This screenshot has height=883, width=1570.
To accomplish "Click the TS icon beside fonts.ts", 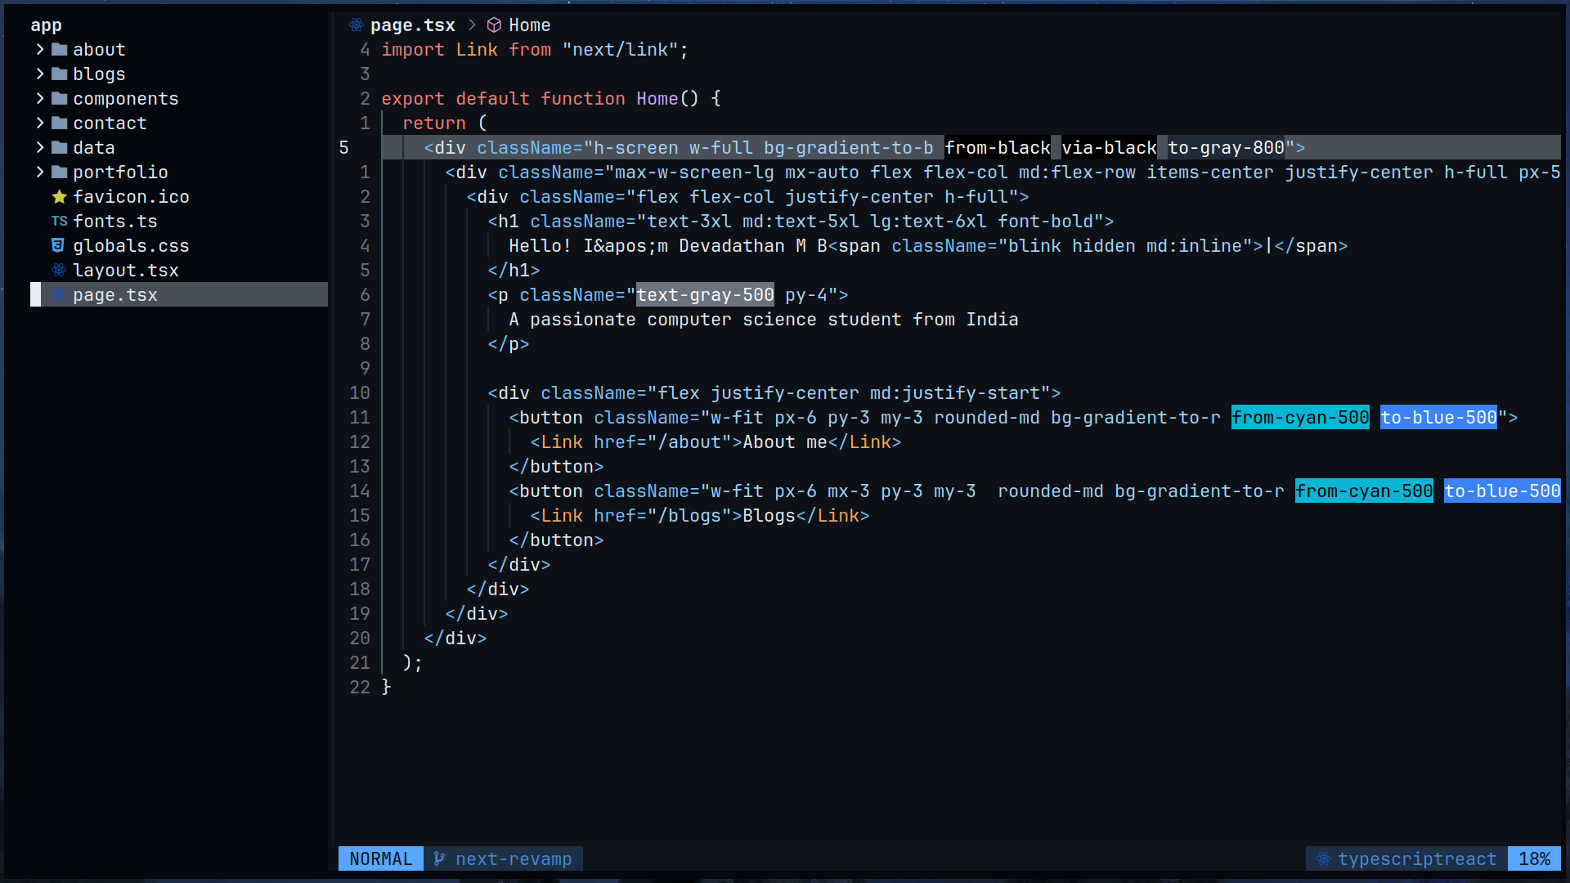I will pyautogui.click(x=59, y=222).
